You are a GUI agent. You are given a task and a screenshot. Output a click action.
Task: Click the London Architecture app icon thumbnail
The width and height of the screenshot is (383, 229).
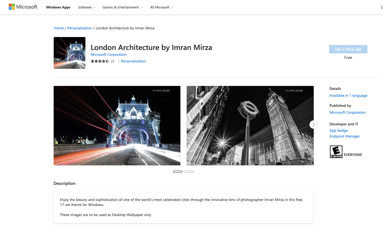click(x=70, y=53)
